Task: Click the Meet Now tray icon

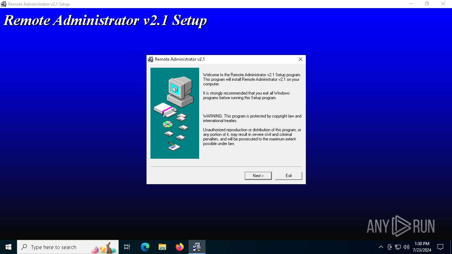Action: [x=389, y=247]
